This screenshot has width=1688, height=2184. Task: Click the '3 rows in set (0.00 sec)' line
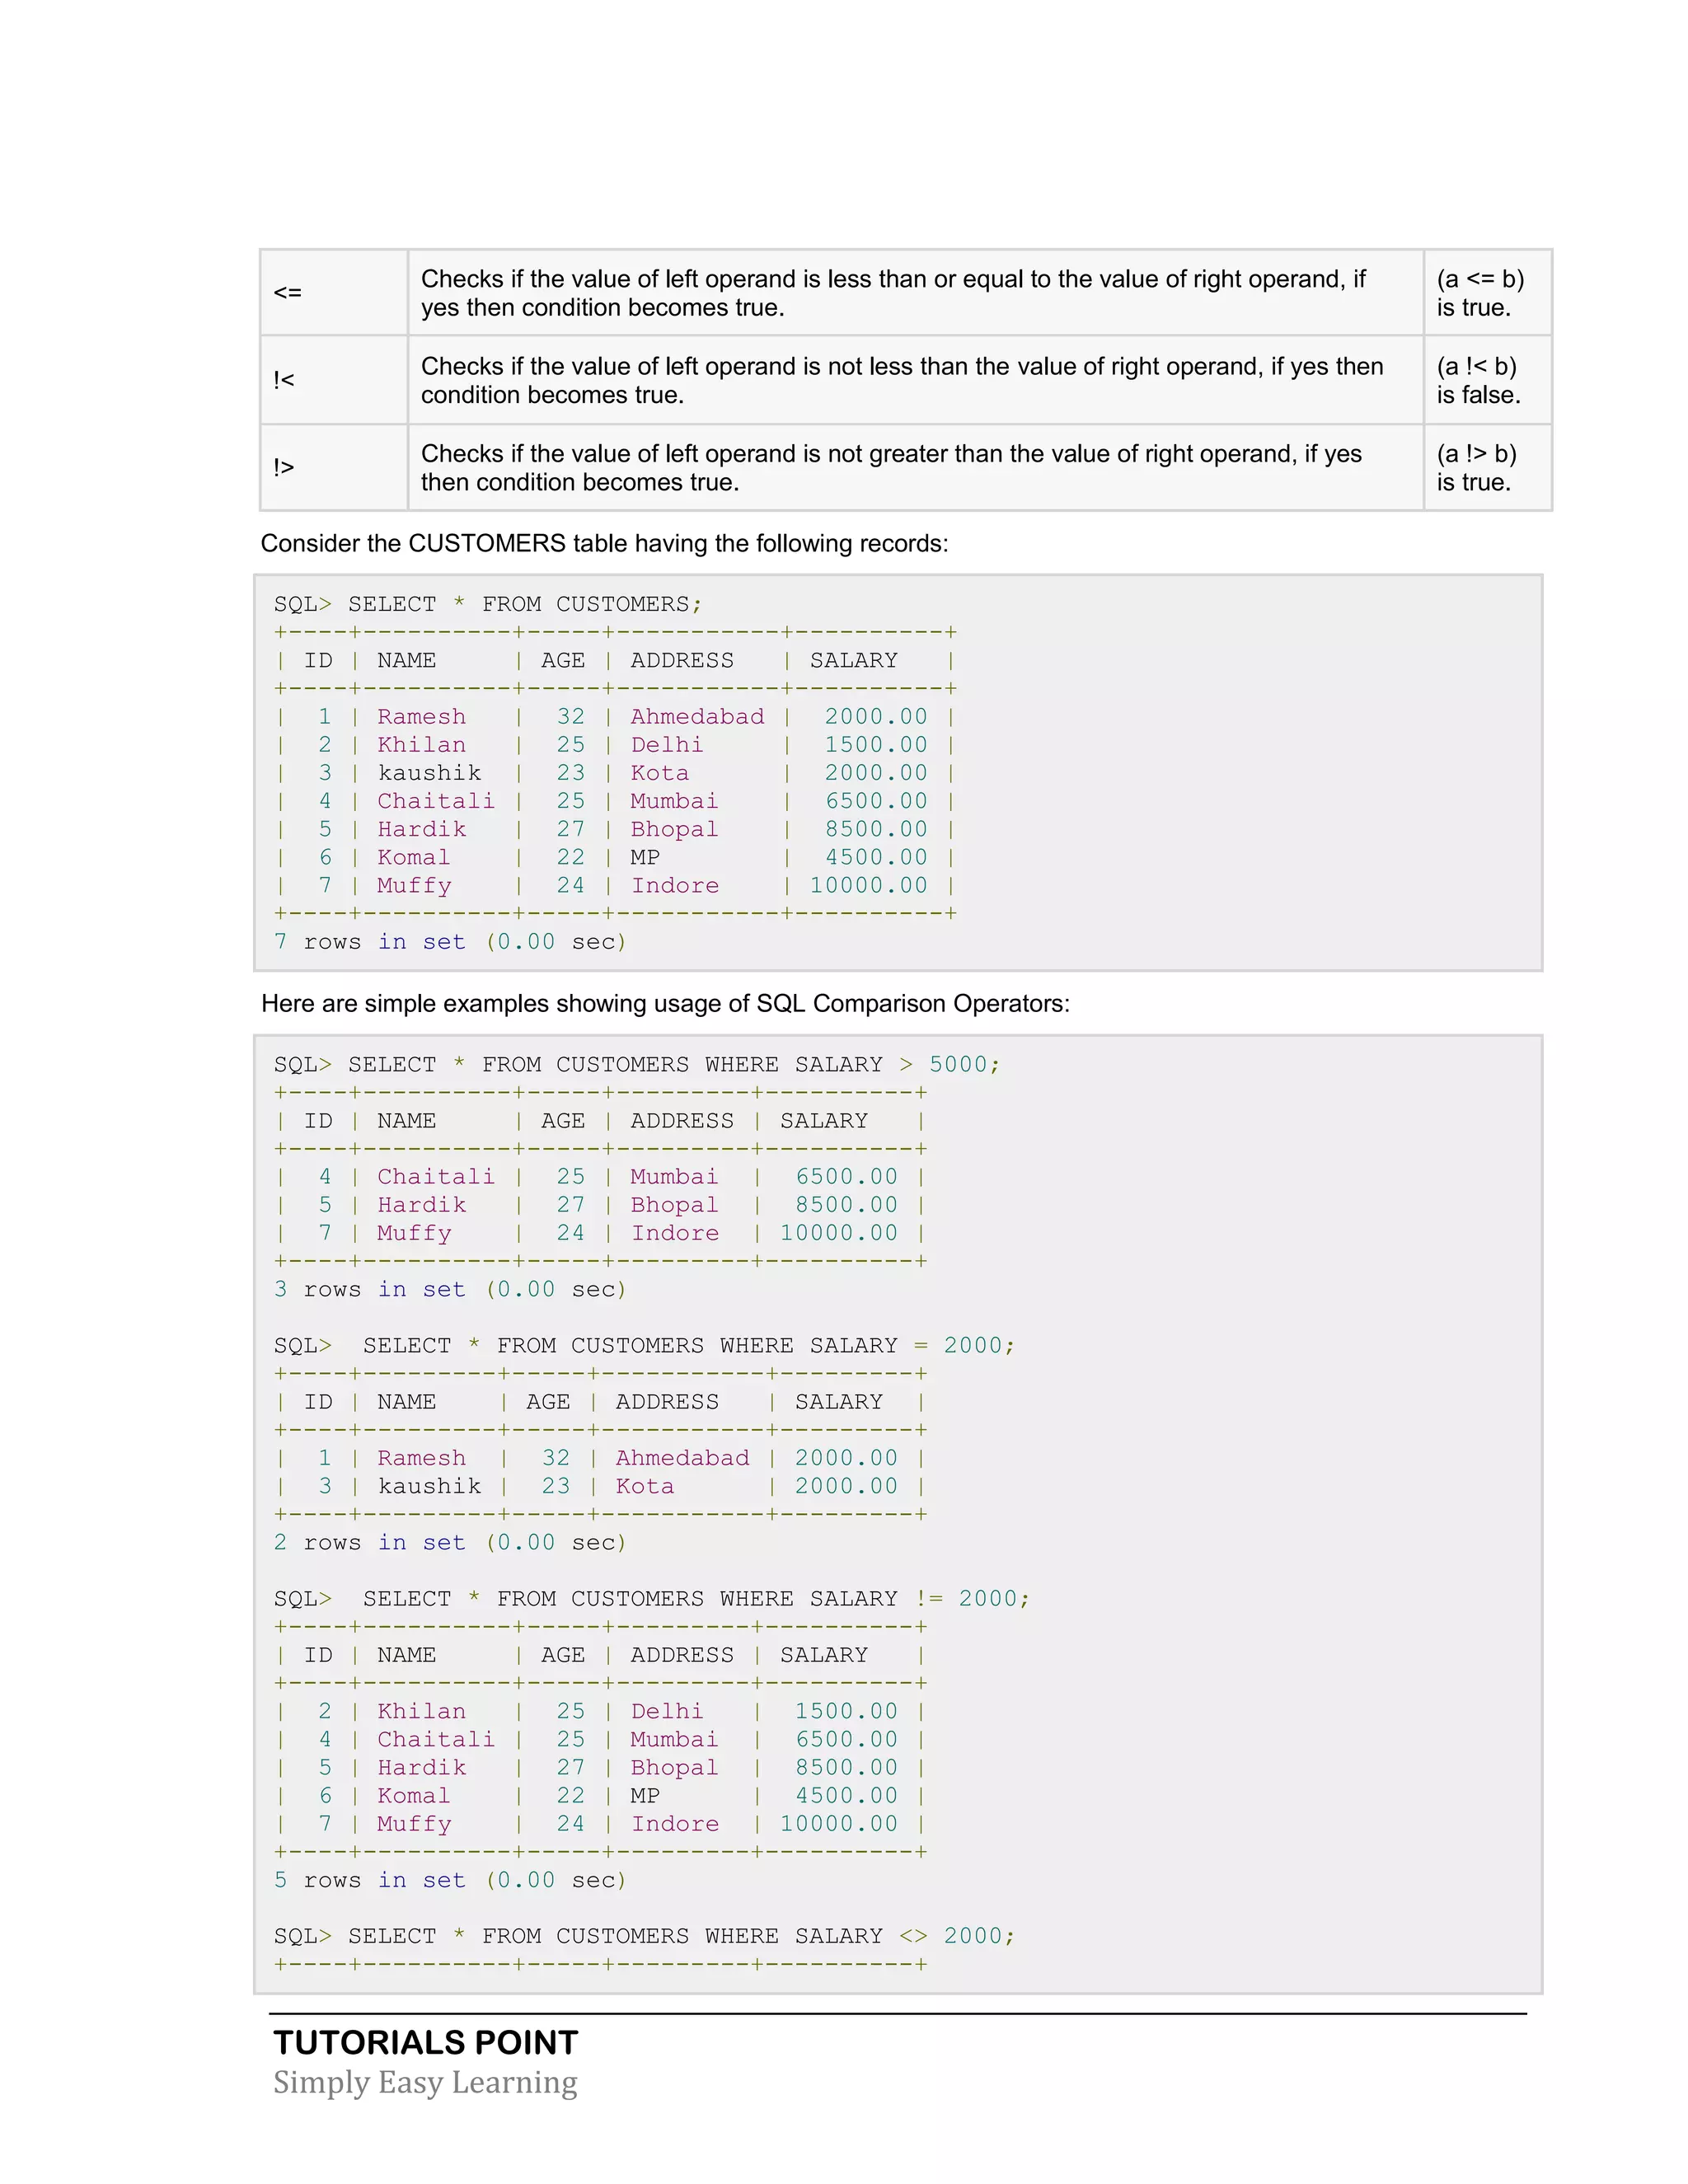[x=450, y=1289]
